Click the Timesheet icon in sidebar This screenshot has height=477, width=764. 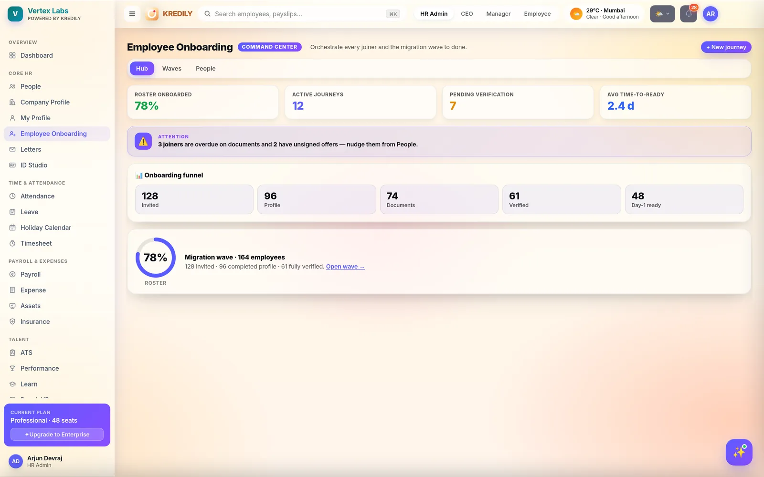click(12, 243)
